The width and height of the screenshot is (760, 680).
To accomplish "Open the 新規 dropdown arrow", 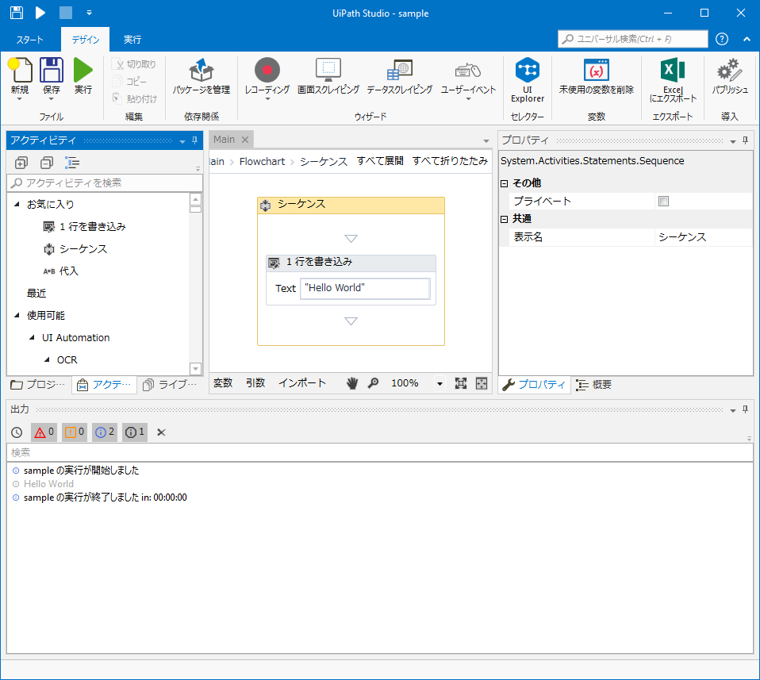I will (x=20, y=99).
